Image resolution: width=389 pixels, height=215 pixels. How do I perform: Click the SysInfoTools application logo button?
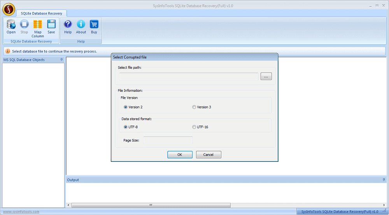pos(9,8)
